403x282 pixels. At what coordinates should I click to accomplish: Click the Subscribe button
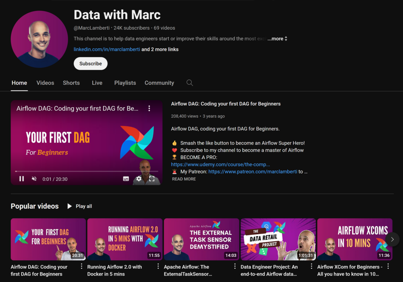(90, 63)
